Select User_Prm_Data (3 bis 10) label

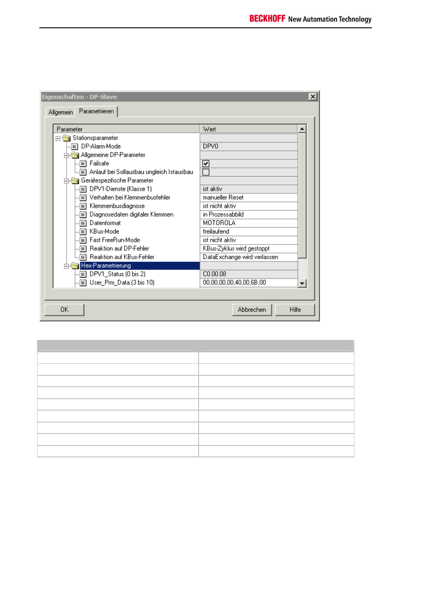[122, 283]
